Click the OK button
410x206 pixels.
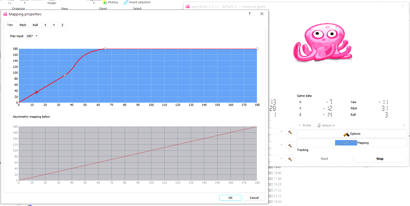230,198
